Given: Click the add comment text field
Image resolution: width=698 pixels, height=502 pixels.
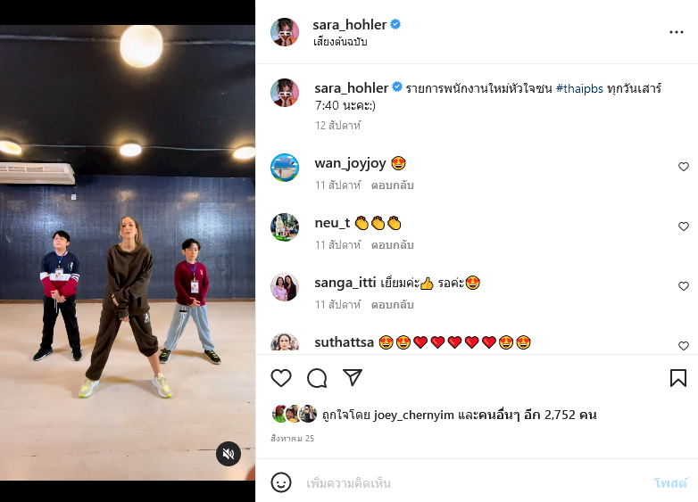Looking at the screenshot, I should (x=473, y=483).
